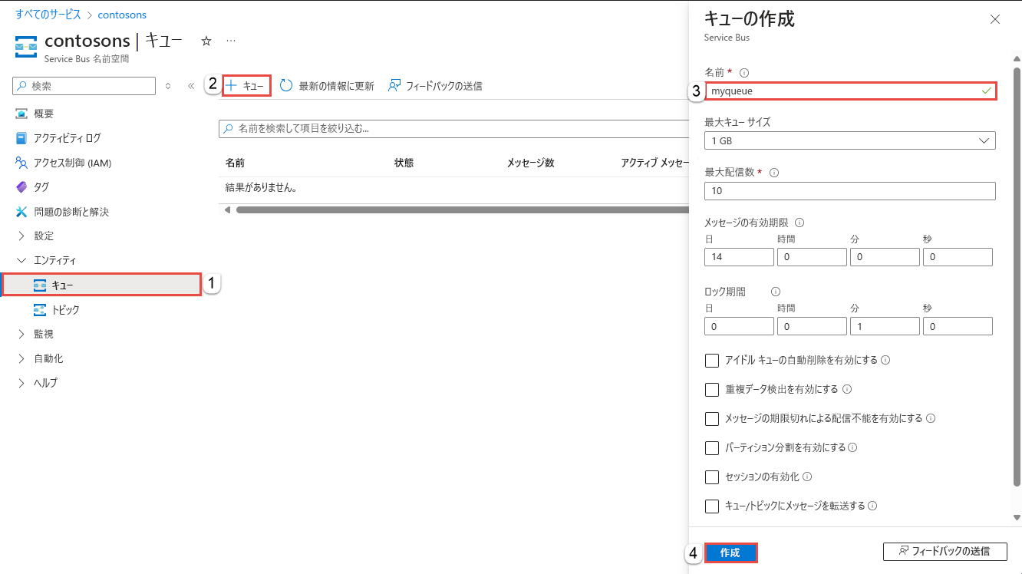
Task: Click the up/down arrows beside the sidebar search
Action: (x=168, y=86)
